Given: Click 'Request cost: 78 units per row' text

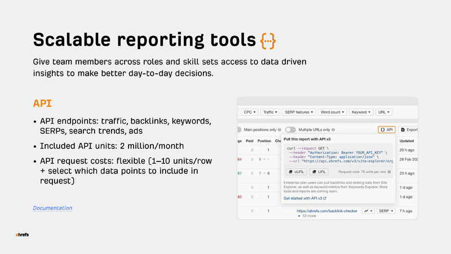Looking at the screenshot, I should click(362, 172).
